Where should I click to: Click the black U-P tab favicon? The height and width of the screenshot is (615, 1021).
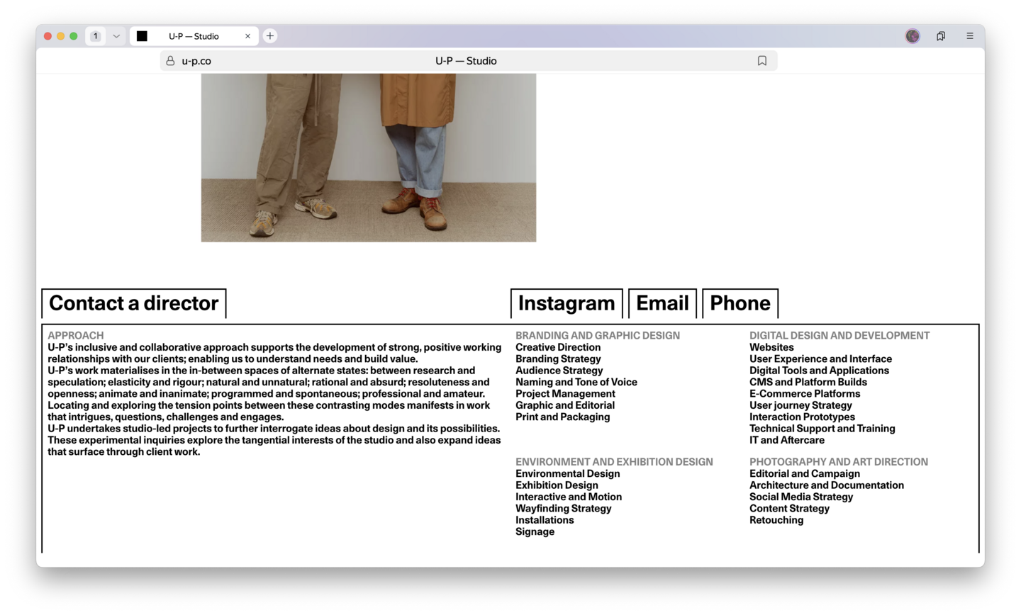tap(142, 36)
